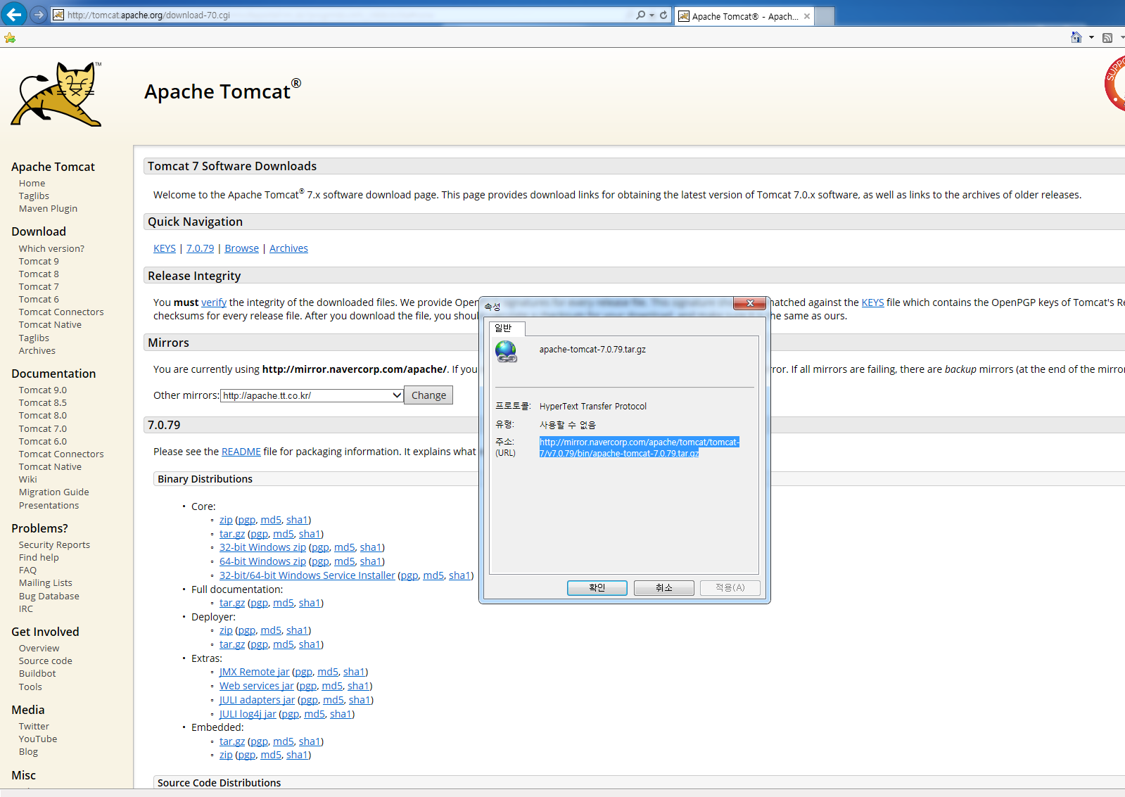Click the highlighted URL in properties dialog
1125x797 pixels.
(639, 447)
